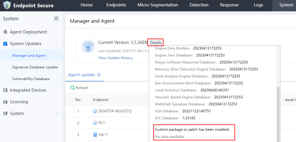Click the Integrated Devices sidebar icon

click(5, 90)
